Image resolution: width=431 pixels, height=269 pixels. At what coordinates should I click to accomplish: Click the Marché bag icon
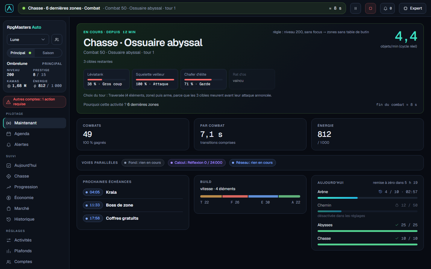9,209
